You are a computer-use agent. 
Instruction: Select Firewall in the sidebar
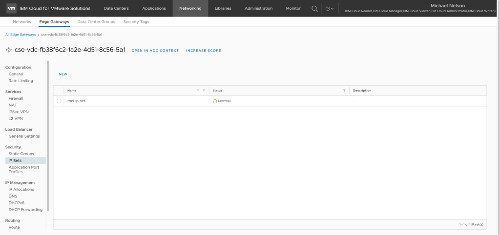[16, 98]
